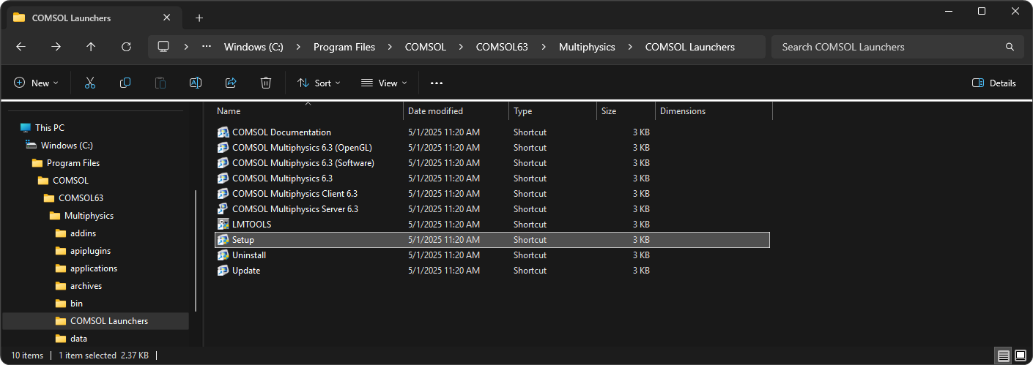Select addins folder in navigation tree
This screenshot has height=365, width=1033.
[x=83, y=233]
